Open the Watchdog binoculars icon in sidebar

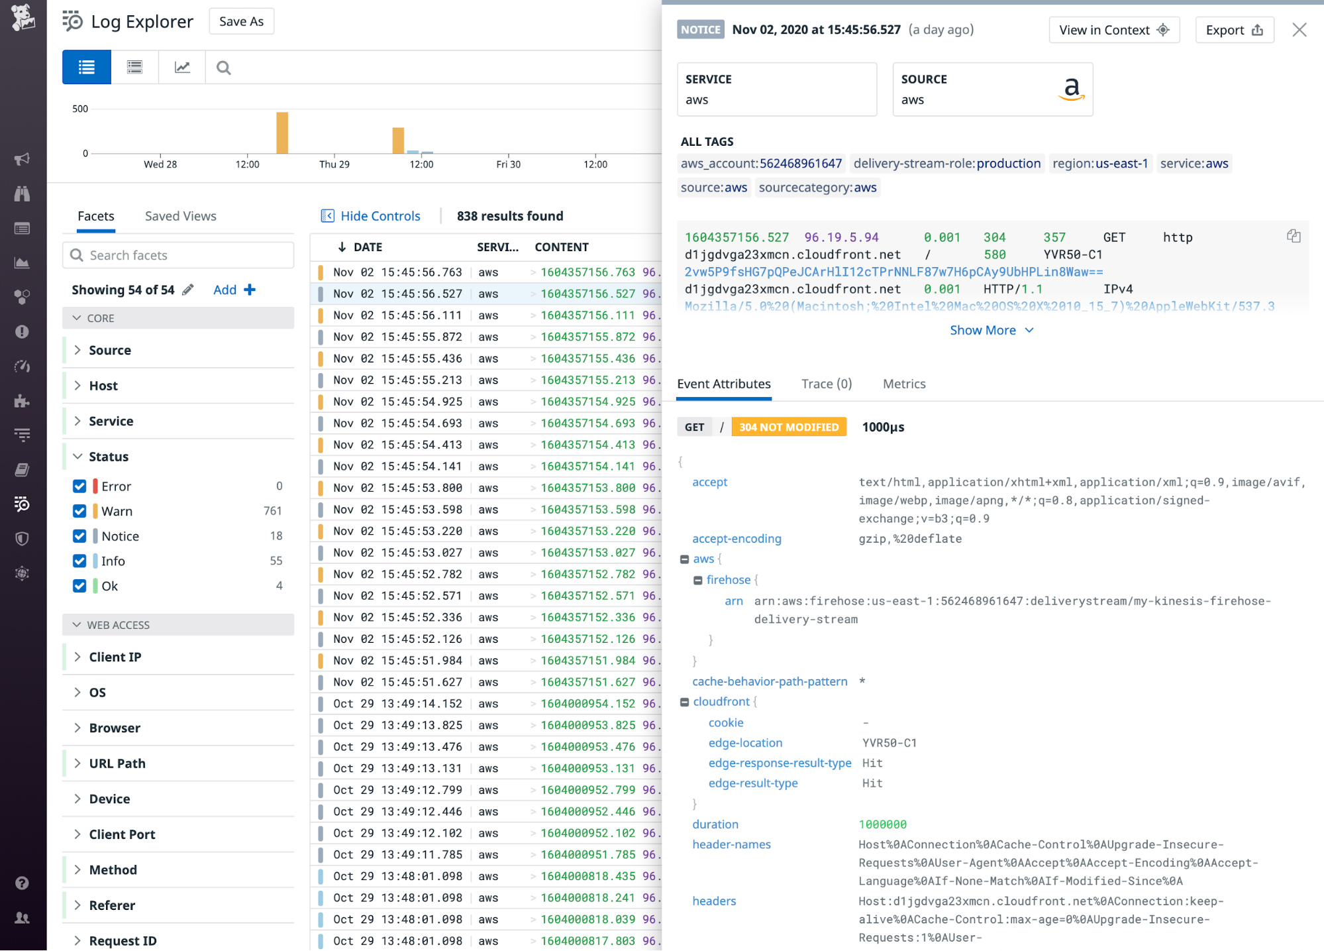coord(22,194)
